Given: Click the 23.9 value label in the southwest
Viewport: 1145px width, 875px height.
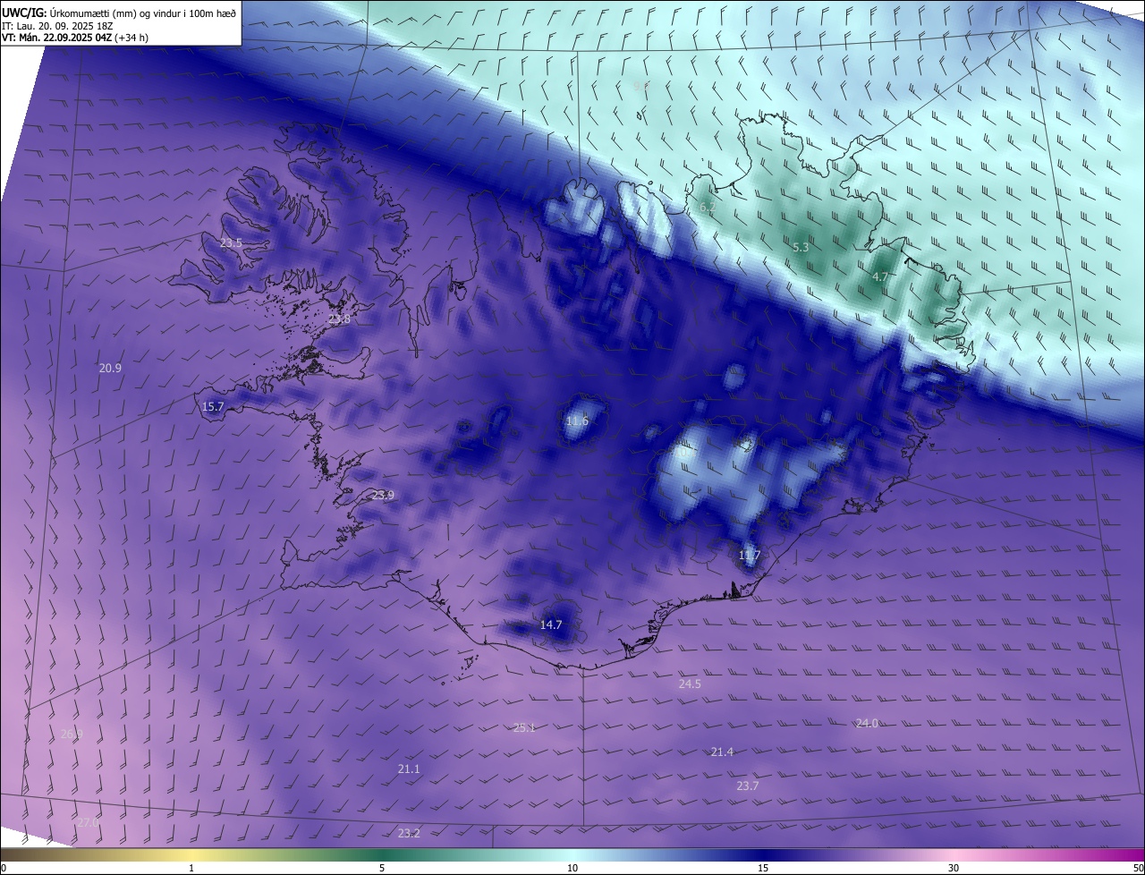Looking at the screenshot, I should coord(383,495).
